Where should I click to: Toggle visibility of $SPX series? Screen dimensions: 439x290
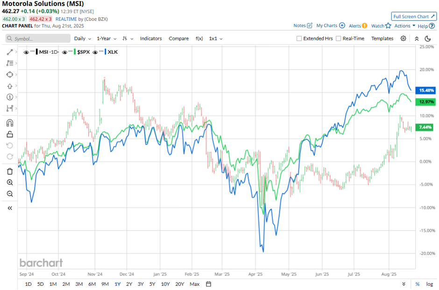point(64,52)
